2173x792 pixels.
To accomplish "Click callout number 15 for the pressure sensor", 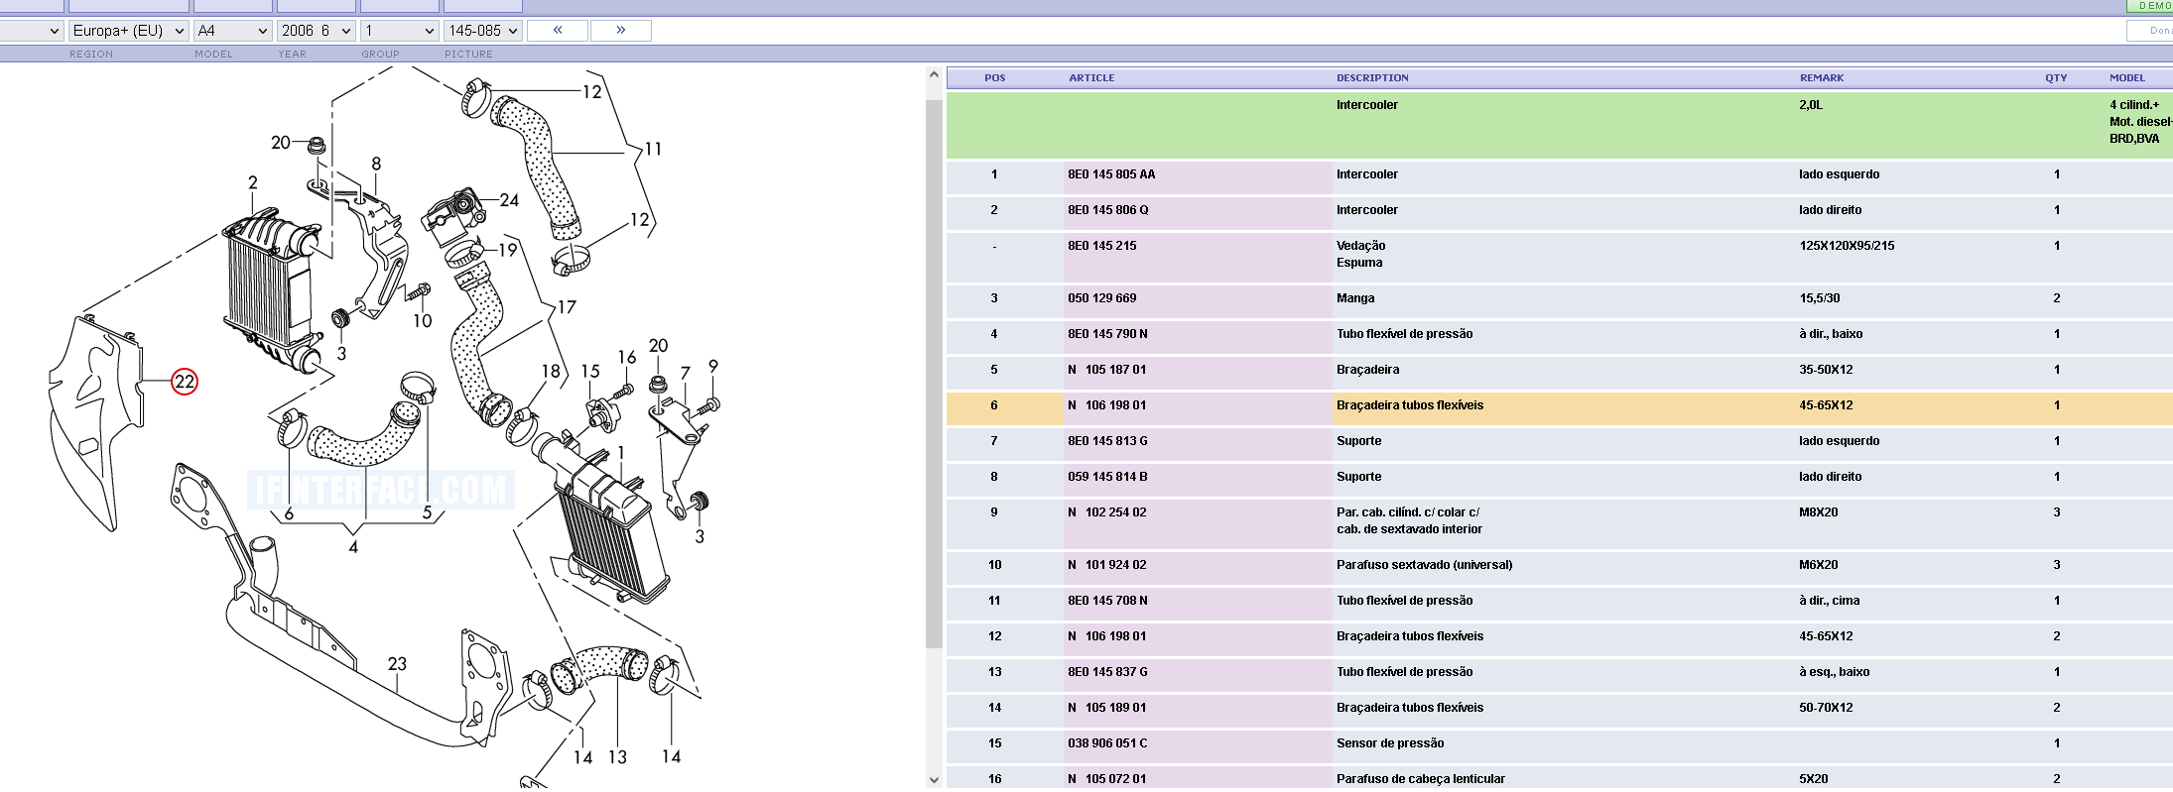I will tap(590, 372).
